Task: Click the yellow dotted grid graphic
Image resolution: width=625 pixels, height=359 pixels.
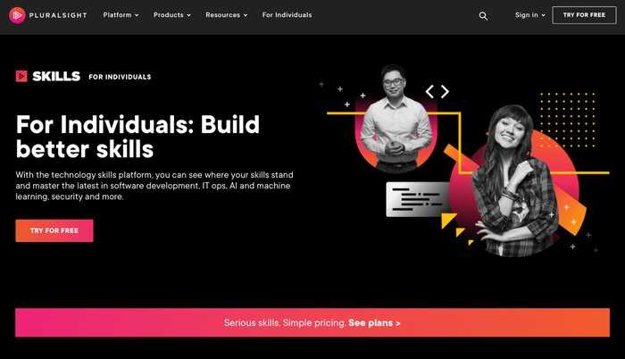Action: point(568,120)
